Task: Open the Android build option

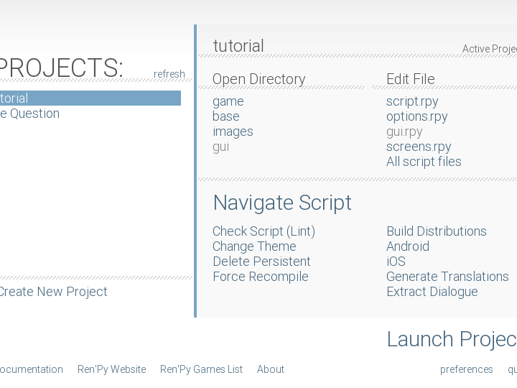Action: coord(407,246)
